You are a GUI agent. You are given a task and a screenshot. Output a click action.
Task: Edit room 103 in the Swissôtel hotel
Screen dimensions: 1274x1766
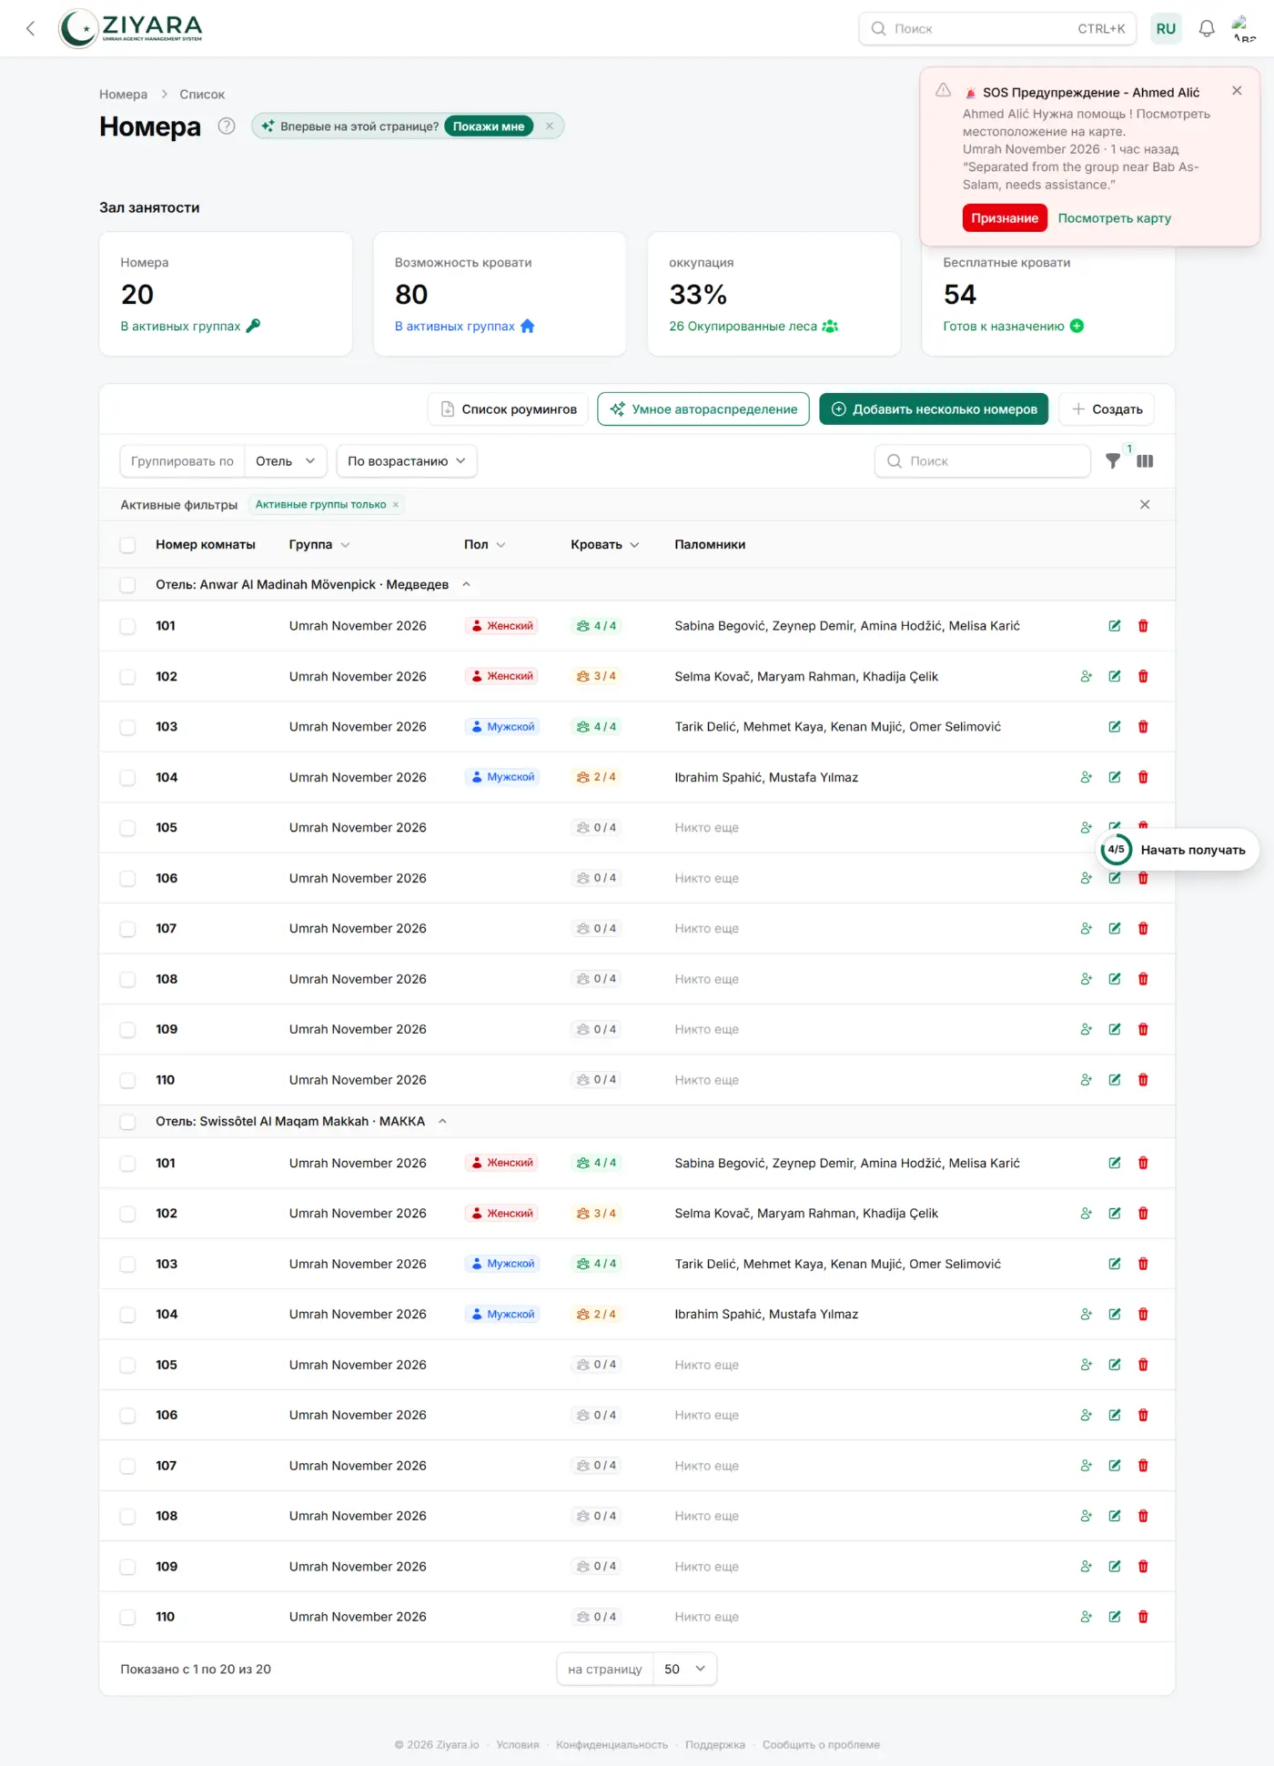point(1115,1264)
